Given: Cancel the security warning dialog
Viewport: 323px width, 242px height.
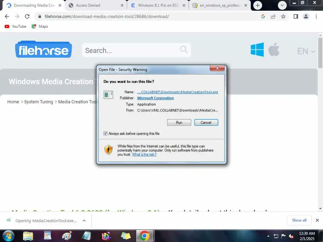Looking at the screenshot, I should tap(206, 123).
